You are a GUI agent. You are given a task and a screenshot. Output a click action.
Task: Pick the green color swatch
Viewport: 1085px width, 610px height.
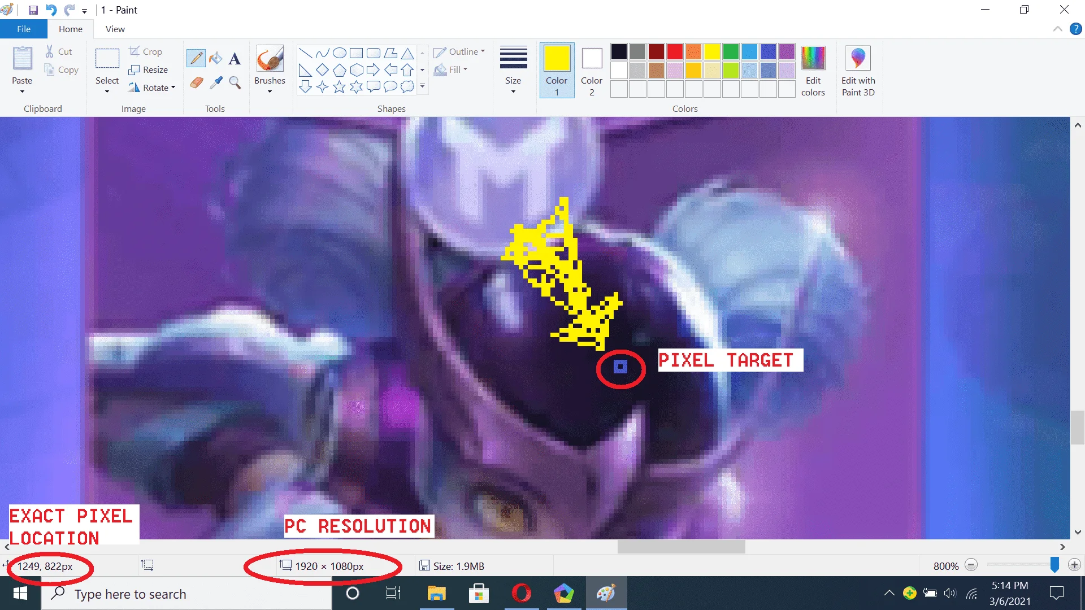731,52
